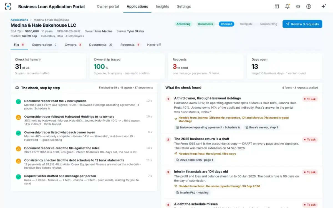The image size is (333, 208).
Task: Click "To ask" on the third owner finding
Action: click(x=310, y=99)
